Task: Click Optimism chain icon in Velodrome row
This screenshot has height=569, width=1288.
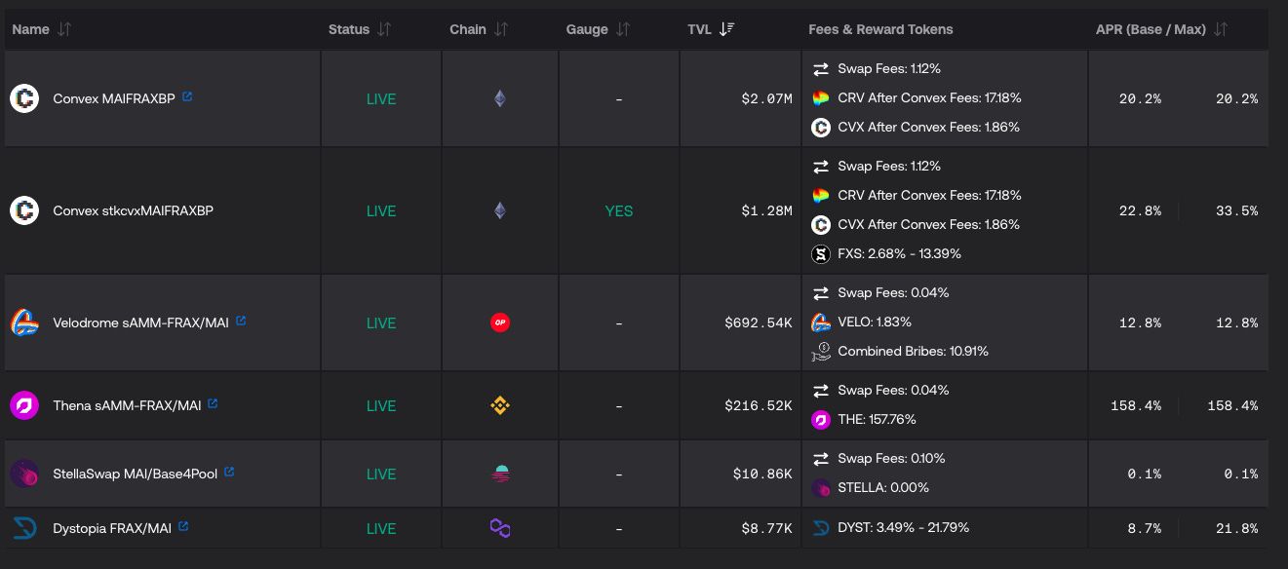Action: tap(499, 322)
